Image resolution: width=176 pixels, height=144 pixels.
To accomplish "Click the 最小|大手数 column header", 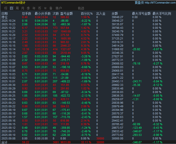I will (43, 14).
